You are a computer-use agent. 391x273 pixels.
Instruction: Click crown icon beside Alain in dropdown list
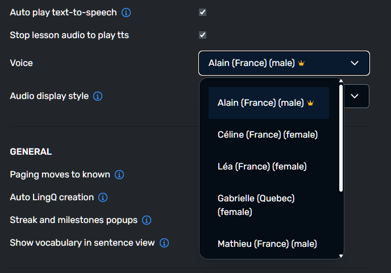pyautogui.click(x=310, y=103)
